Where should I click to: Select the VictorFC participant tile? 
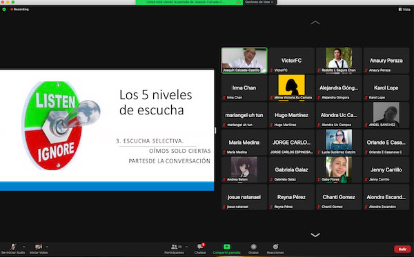(291, 61)
